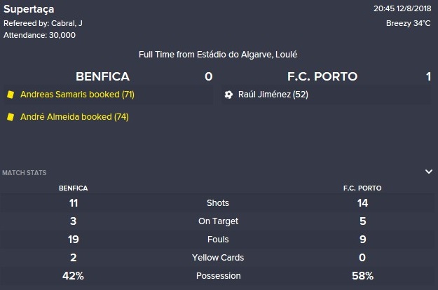
Task: Click the goal ball icon for Raúl Jiménez
Action: coord(228,95)
